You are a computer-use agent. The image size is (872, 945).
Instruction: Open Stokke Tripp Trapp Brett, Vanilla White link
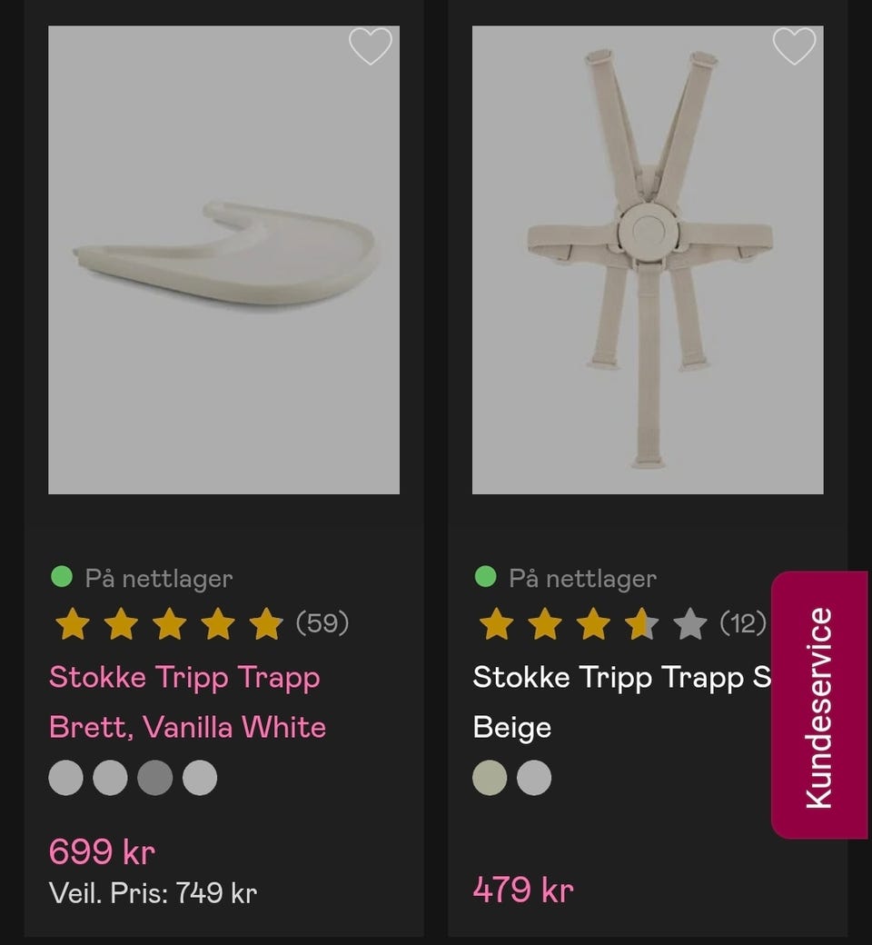click(187, 702)
